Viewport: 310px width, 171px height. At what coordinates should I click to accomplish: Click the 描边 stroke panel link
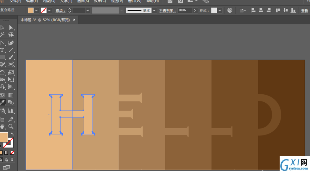pyautogui.click(x=60, y=11)
